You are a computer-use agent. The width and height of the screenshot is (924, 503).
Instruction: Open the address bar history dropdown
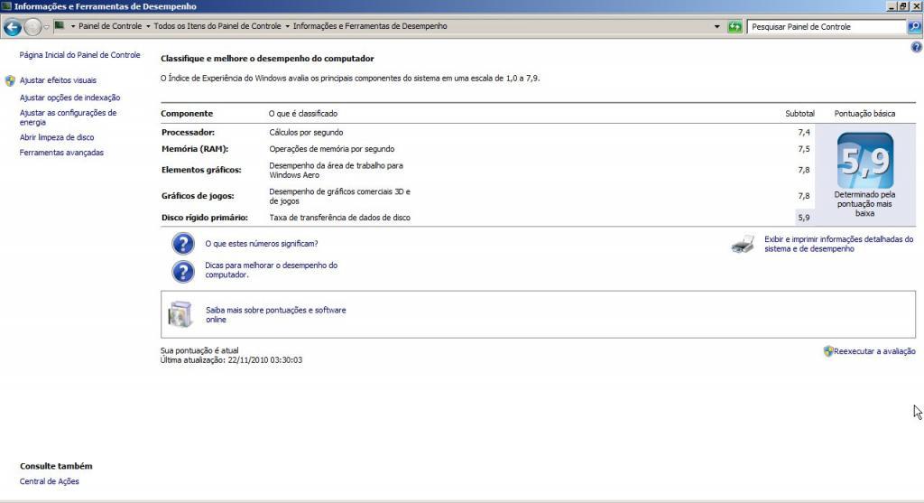[716, 26]
